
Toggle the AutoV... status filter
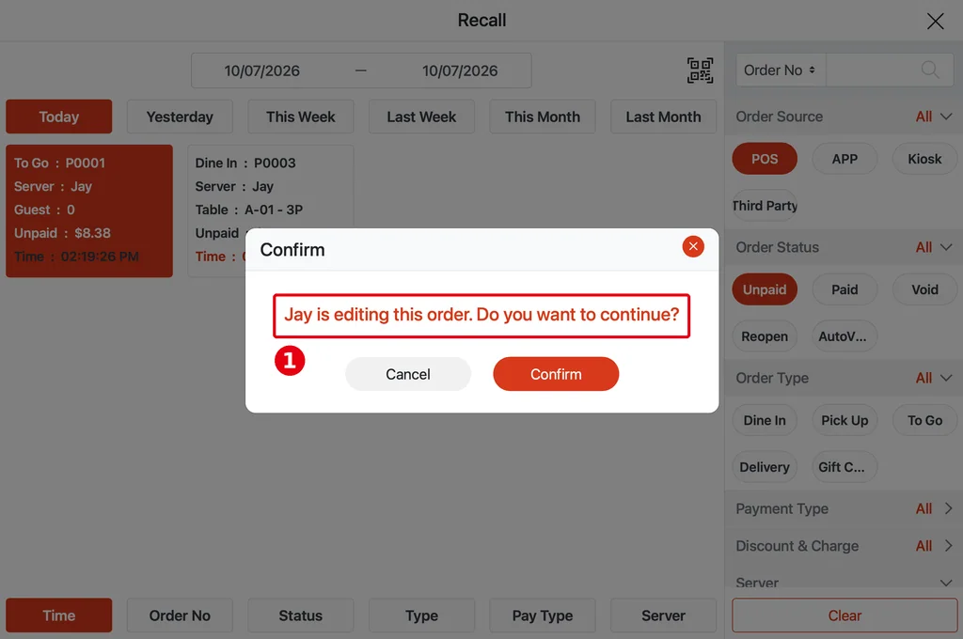845,336
